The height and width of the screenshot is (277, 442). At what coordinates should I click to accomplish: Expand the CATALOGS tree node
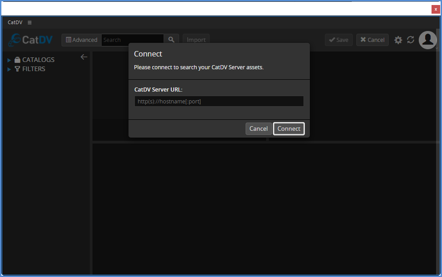pos(9,60)
